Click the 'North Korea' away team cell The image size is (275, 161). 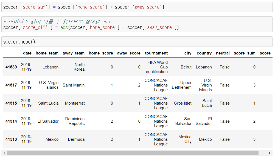pos(79,67)
